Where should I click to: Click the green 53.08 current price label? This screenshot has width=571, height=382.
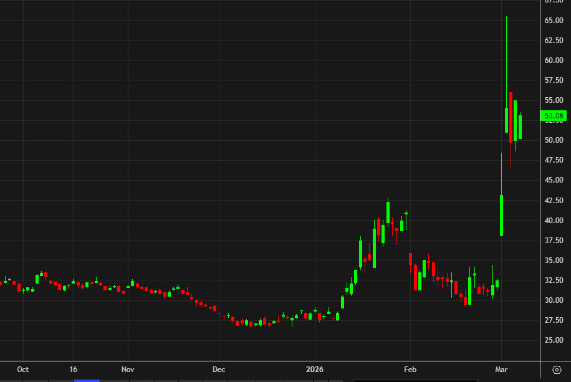tap(554, 115)
